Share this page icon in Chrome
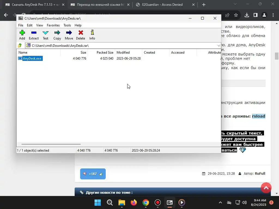Viewport: 279px width, 209px height. point(227,15)
